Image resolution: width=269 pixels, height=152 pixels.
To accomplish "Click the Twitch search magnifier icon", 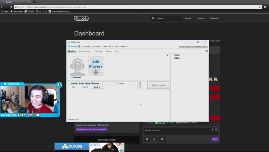I will click(153, 18).
